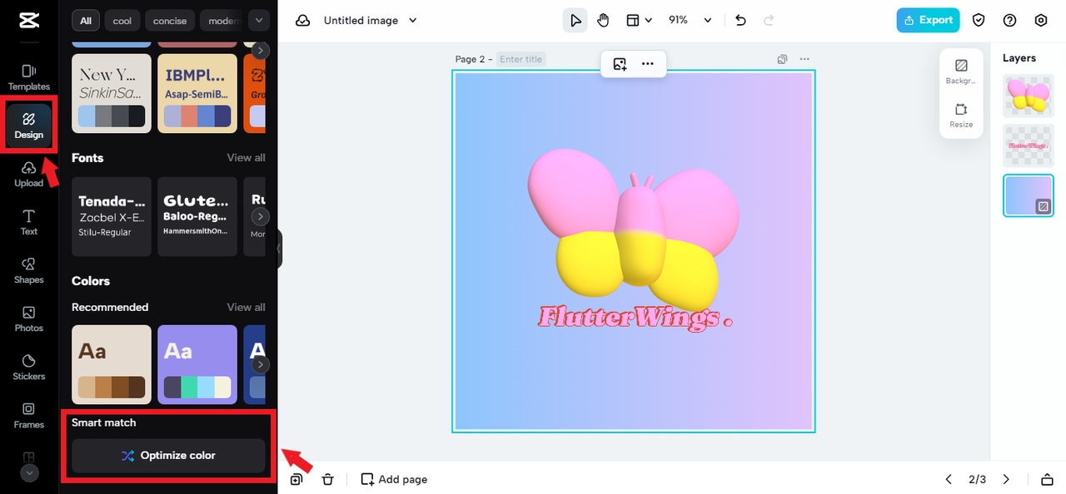The height and width of the screenshot is (494, 1066).
Task: Toggle the bottom-right pages panel icon
Action: 1047,479
